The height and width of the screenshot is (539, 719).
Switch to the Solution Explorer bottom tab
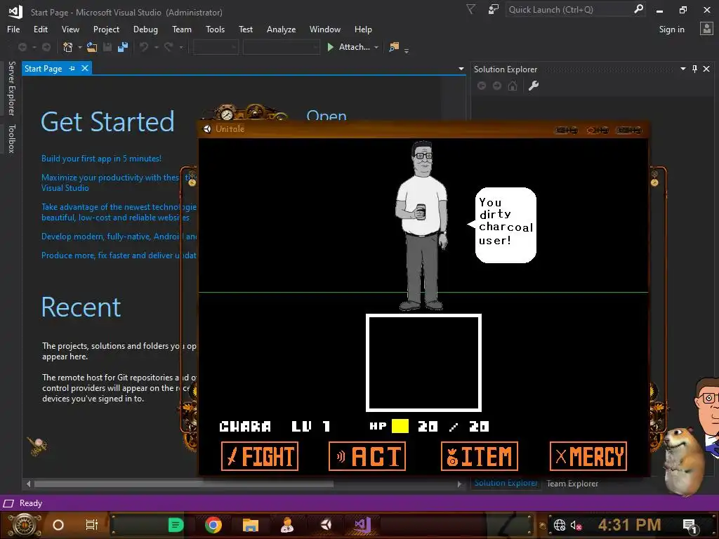(506, 483)
